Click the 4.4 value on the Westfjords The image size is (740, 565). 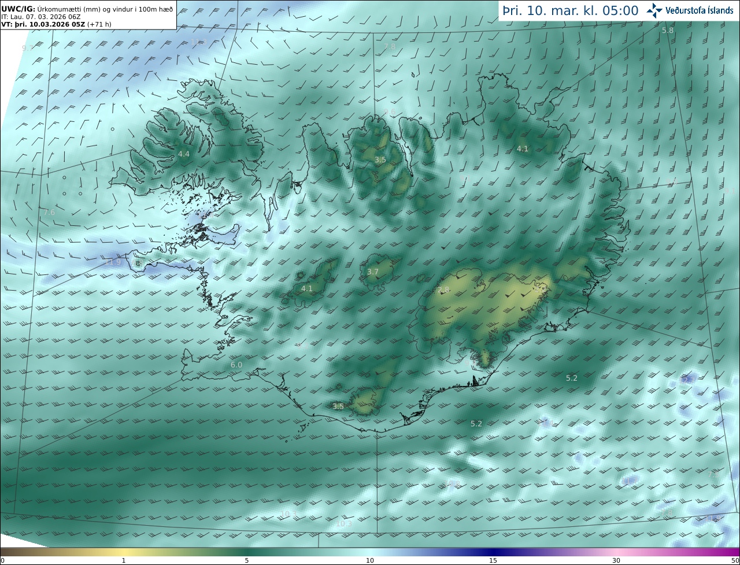tap(184, 154)
